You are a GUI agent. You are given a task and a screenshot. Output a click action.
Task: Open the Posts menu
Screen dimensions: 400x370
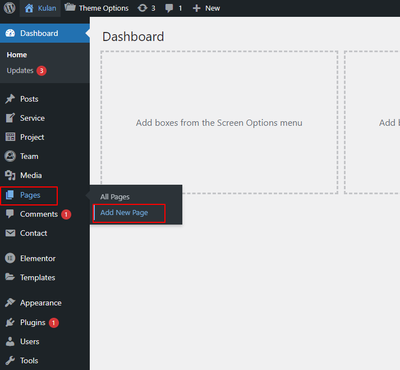[29, 99]
